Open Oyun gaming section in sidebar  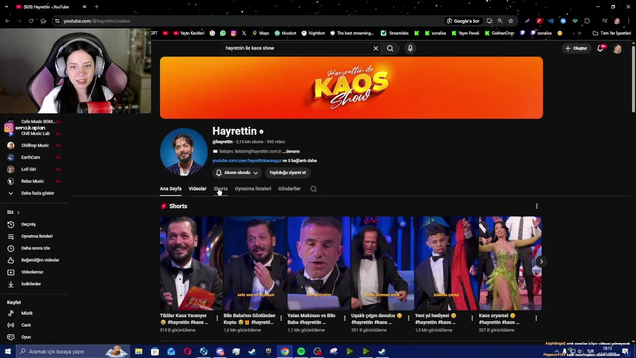[34, 337]
